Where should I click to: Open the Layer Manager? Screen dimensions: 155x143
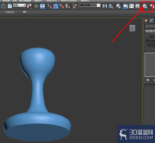[118, 6]
